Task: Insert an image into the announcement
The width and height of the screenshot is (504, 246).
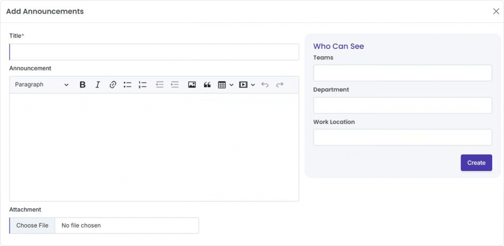Action: click(192, 85)
